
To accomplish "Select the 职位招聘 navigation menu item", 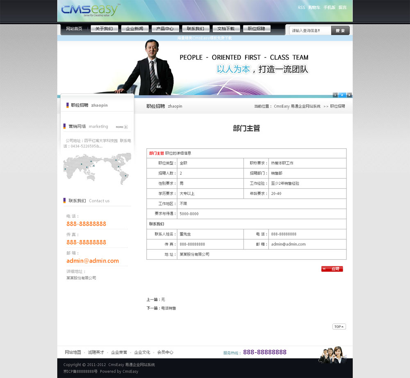I will point(257,29).
